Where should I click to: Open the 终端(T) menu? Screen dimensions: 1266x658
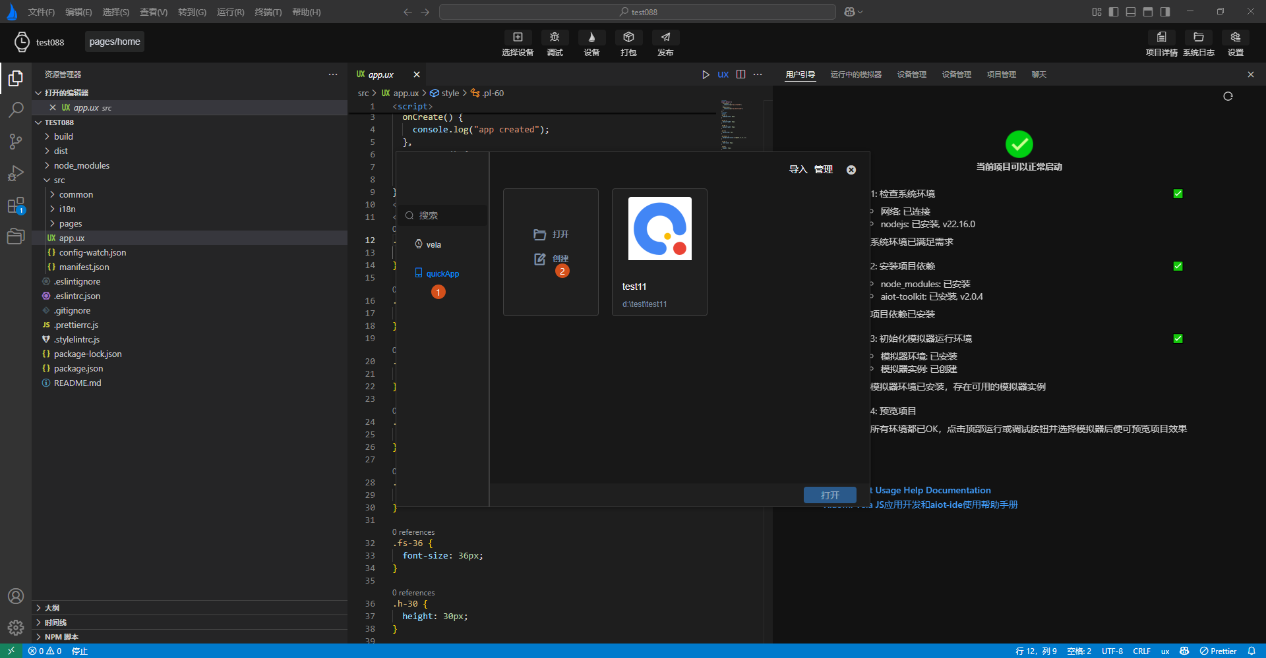(x=268, y=12)
